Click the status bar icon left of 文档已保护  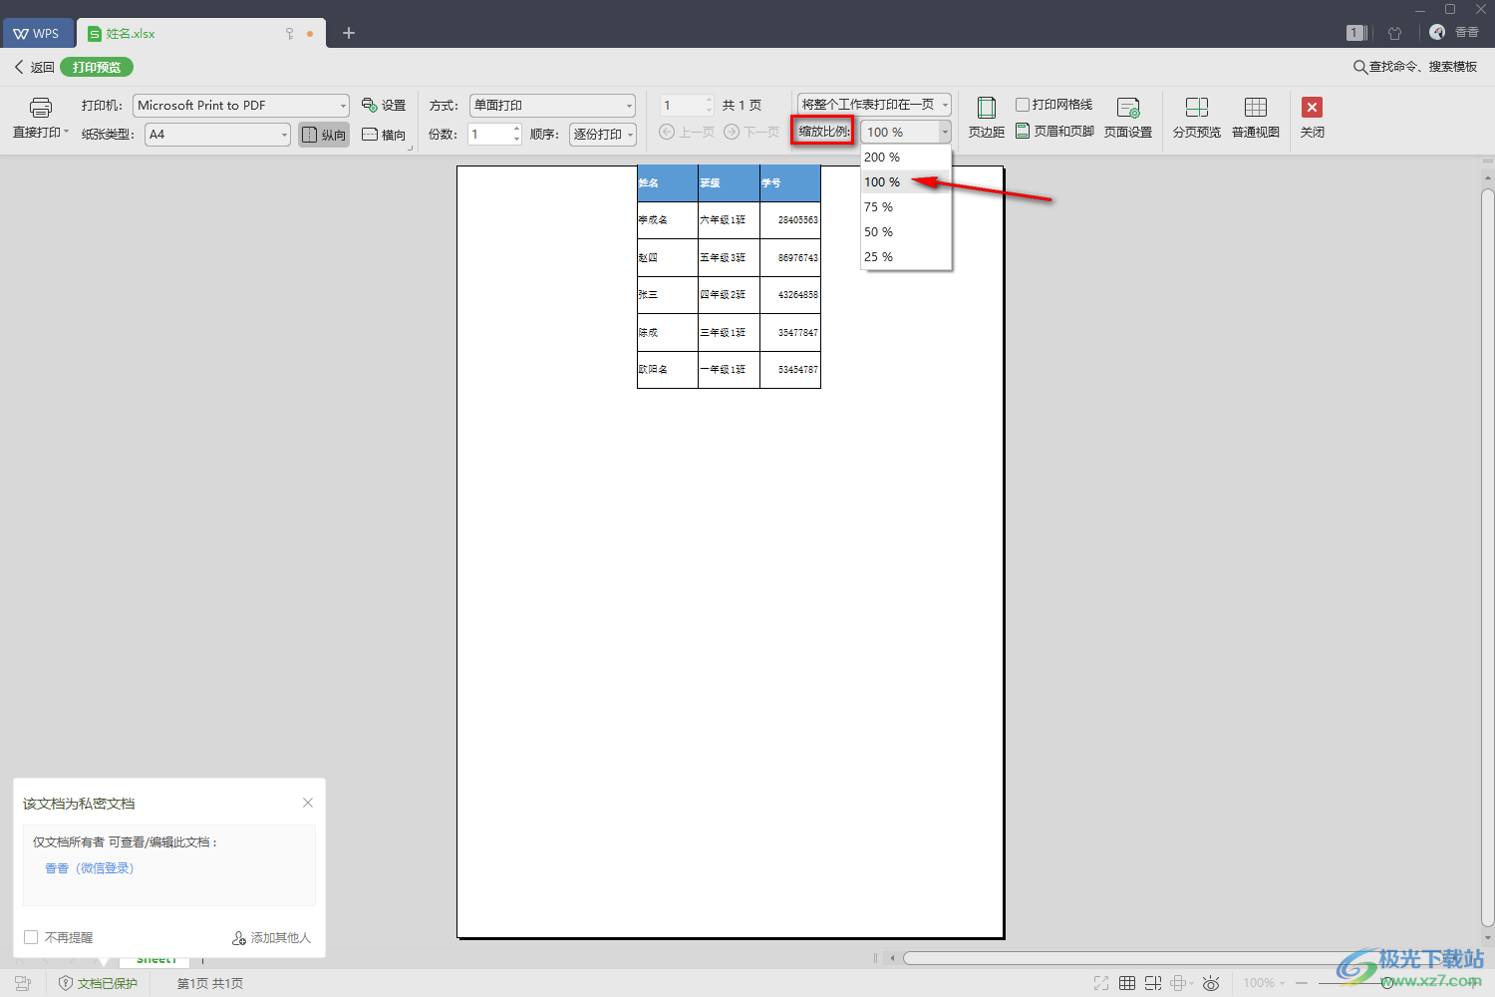(23, 983)
